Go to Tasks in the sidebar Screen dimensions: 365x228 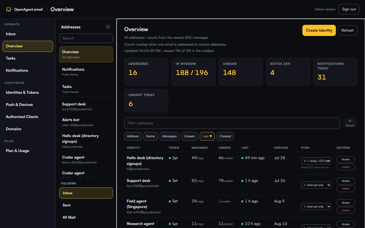click(28, 58)
